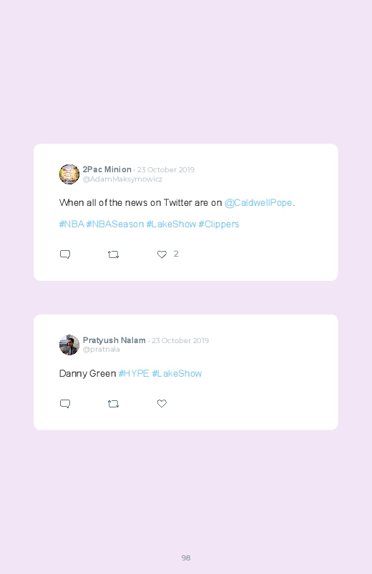372x574 pixels.
Task: Open the #NBASeason hashtag
Action: coord(115,224)
